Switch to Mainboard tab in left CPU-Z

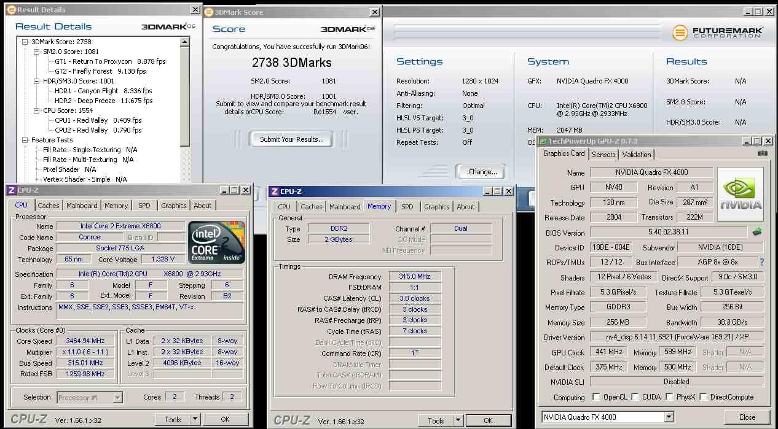click(x=82, y=206)
